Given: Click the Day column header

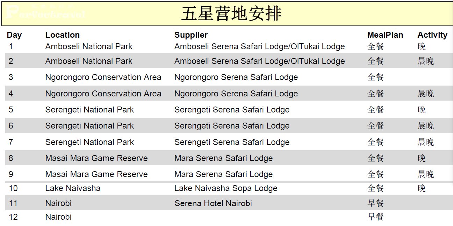Looking at the screenshot, I should [x=14, y=35].
